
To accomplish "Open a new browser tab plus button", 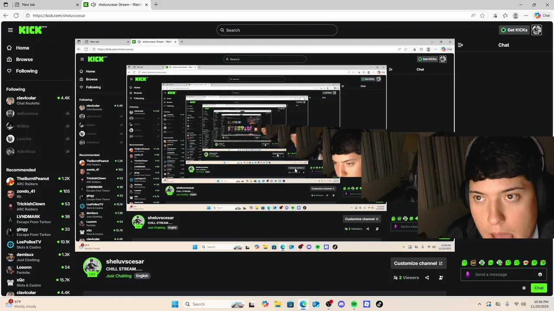I will (156, 5).
